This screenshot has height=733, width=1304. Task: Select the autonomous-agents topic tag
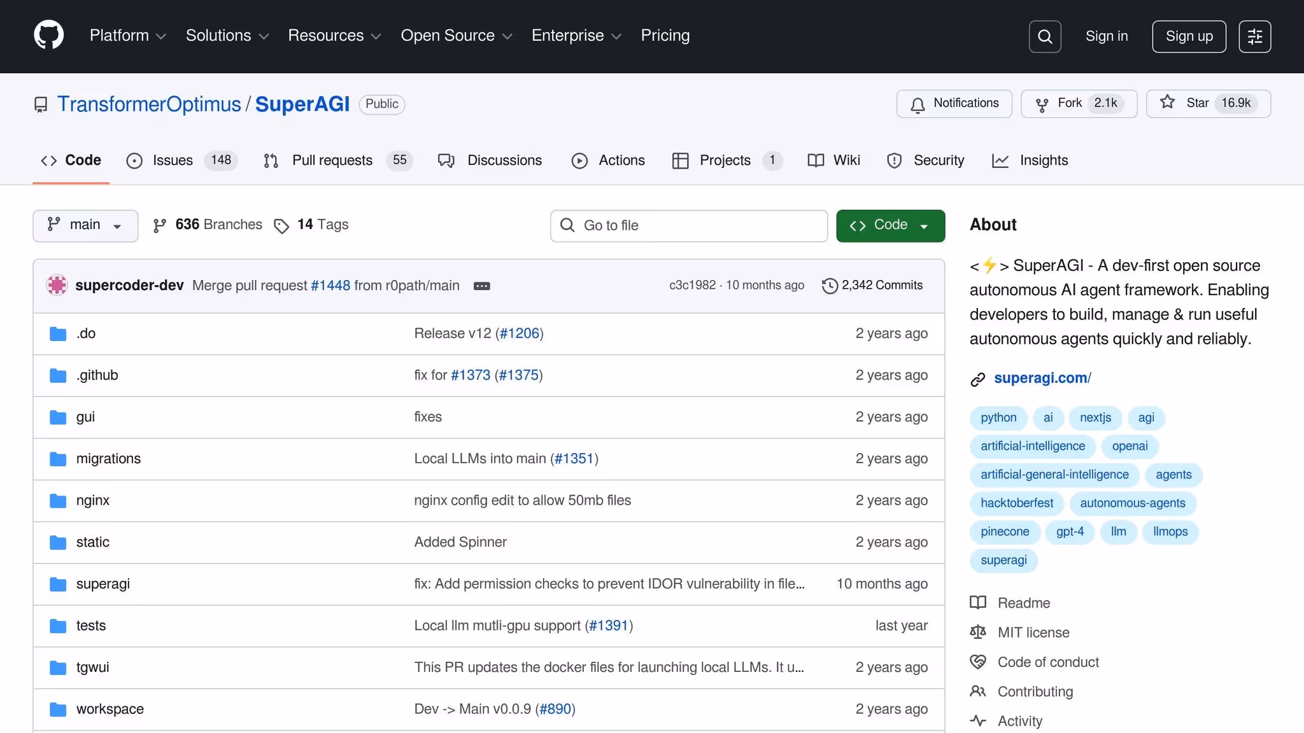pyautogui.click(x=1132, y=503)
